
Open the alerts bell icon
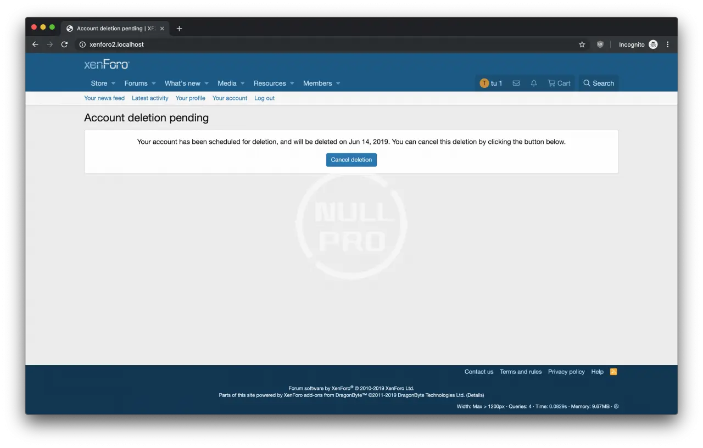click(533, 83)
